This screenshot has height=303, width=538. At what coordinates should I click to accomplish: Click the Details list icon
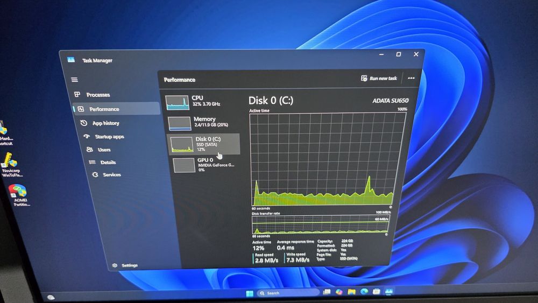coord(93,162)
